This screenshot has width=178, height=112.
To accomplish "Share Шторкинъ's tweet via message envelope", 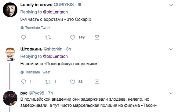I will [x=97, y=82].
